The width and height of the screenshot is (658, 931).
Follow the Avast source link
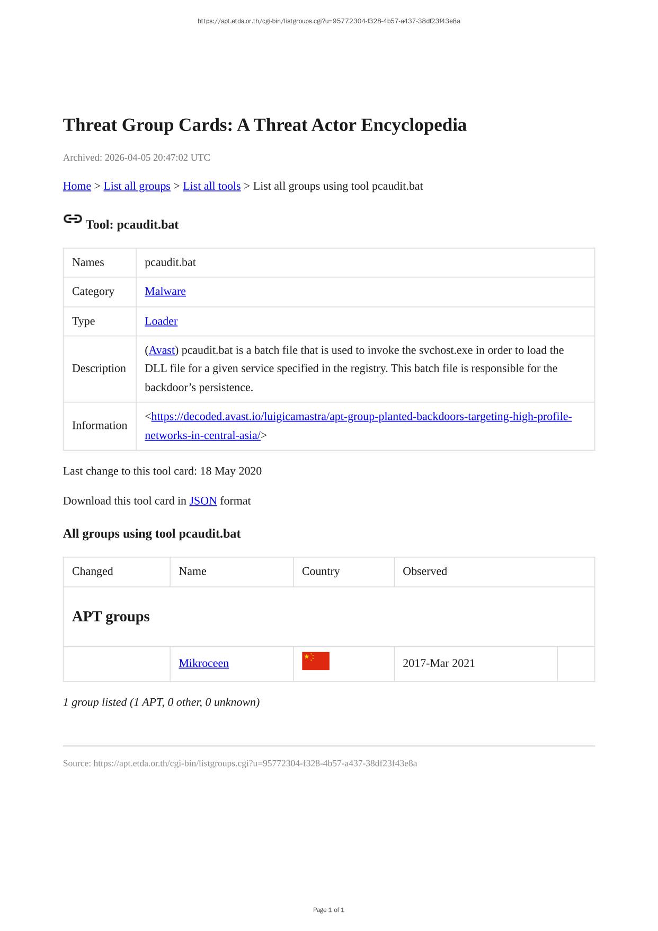[x=162, y=350]
